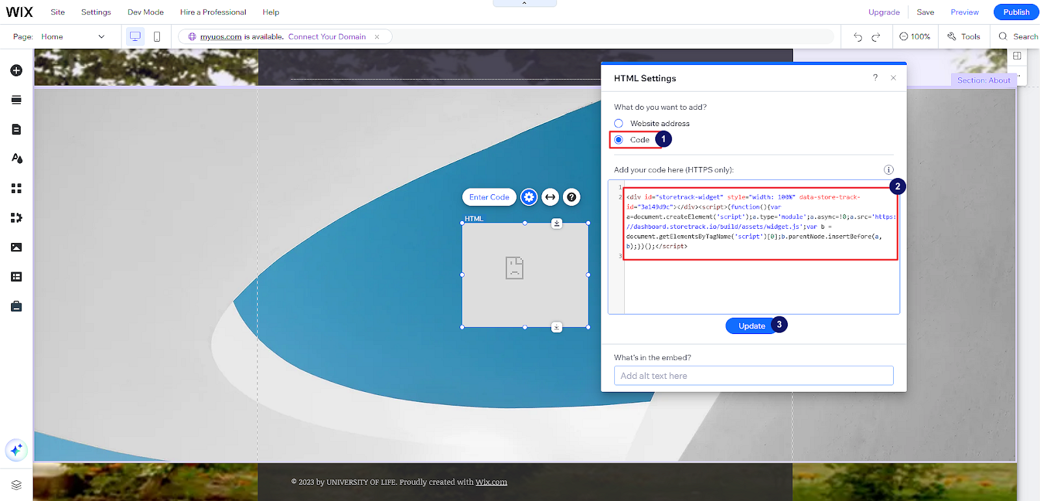The image size is (1040, 501).
Task: Click the Upgrade link
Action: [884, 12]
